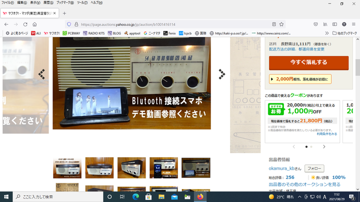Viewport: 360px width, 202px height.
Task: Show previous product image with left arrow
Action: (42, 74)
